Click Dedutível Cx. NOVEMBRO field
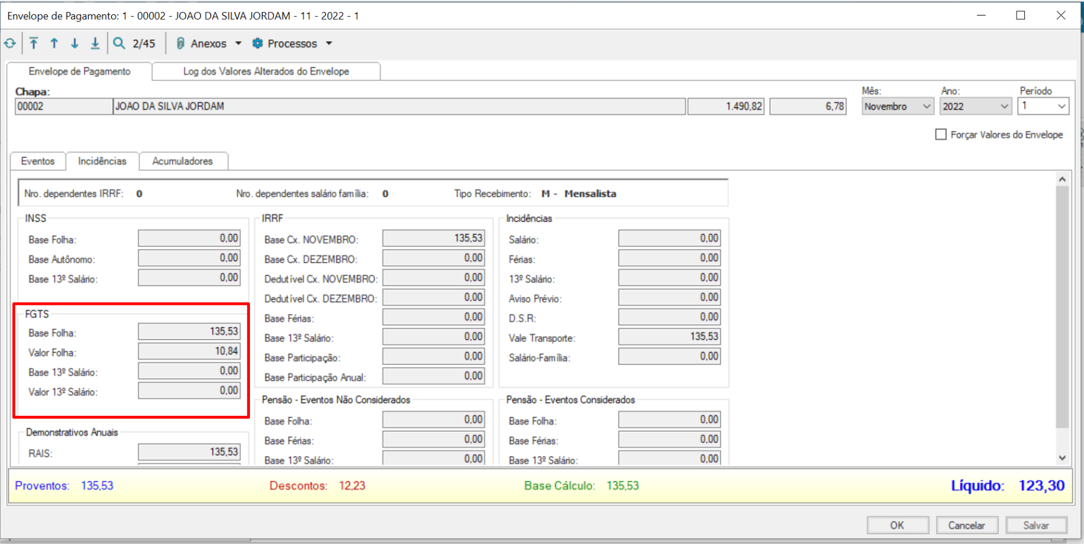The height and width of the screenshot is (544, 1084). pyautogui.click(x=434, y=278)
